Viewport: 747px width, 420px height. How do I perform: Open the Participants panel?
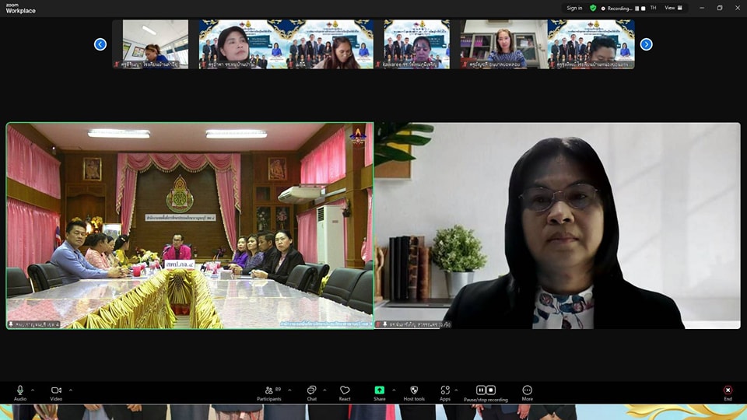(x=269, y=393)
